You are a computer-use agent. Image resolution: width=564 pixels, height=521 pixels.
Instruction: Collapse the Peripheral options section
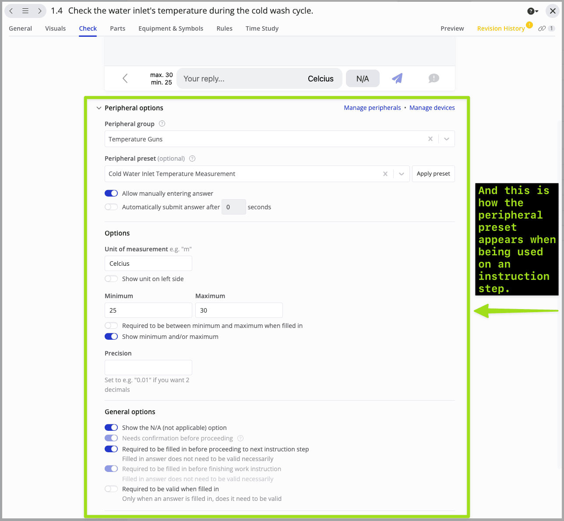99,108
